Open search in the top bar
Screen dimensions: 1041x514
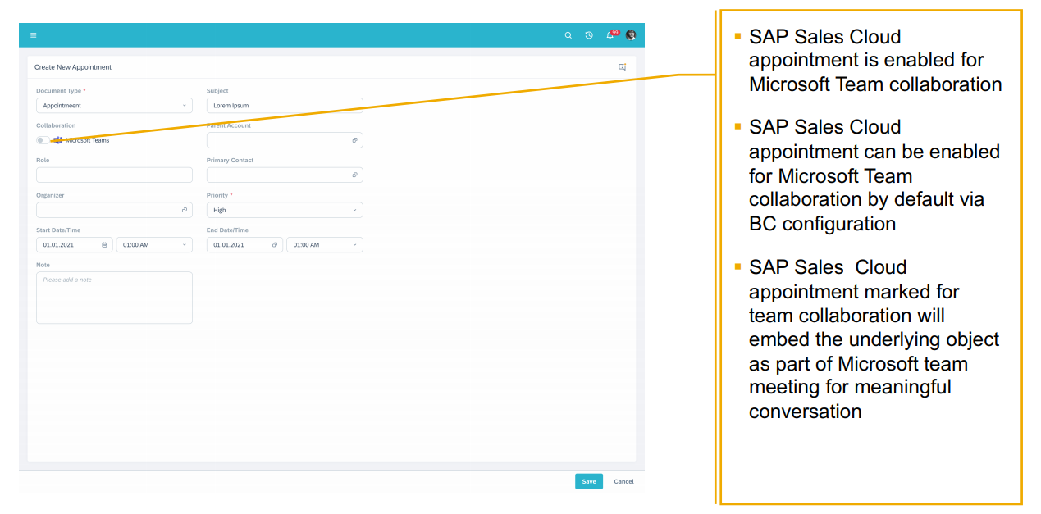pos(568,35)
